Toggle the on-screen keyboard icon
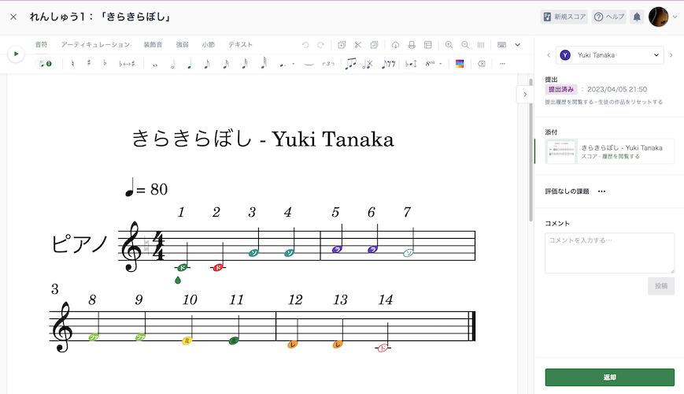 502,45
